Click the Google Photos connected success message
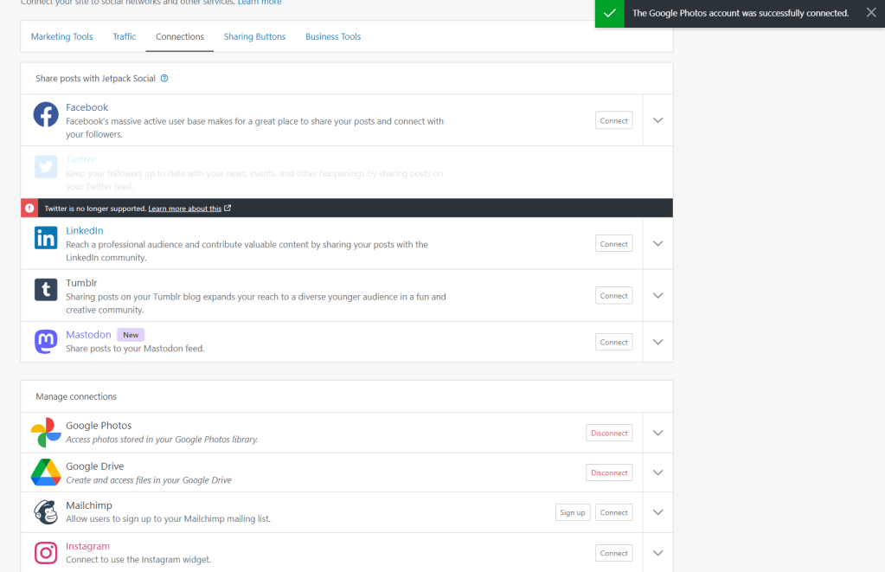Image resolution: width=885 pixels, height=572 pixels. pos(741,13)
